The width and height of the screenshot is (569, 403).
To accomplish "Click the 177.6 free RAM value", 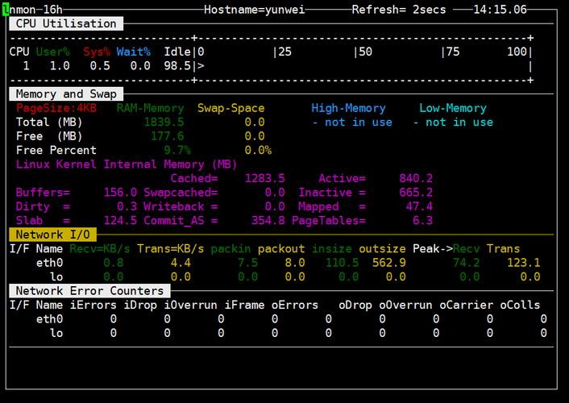I will point(167,136).
